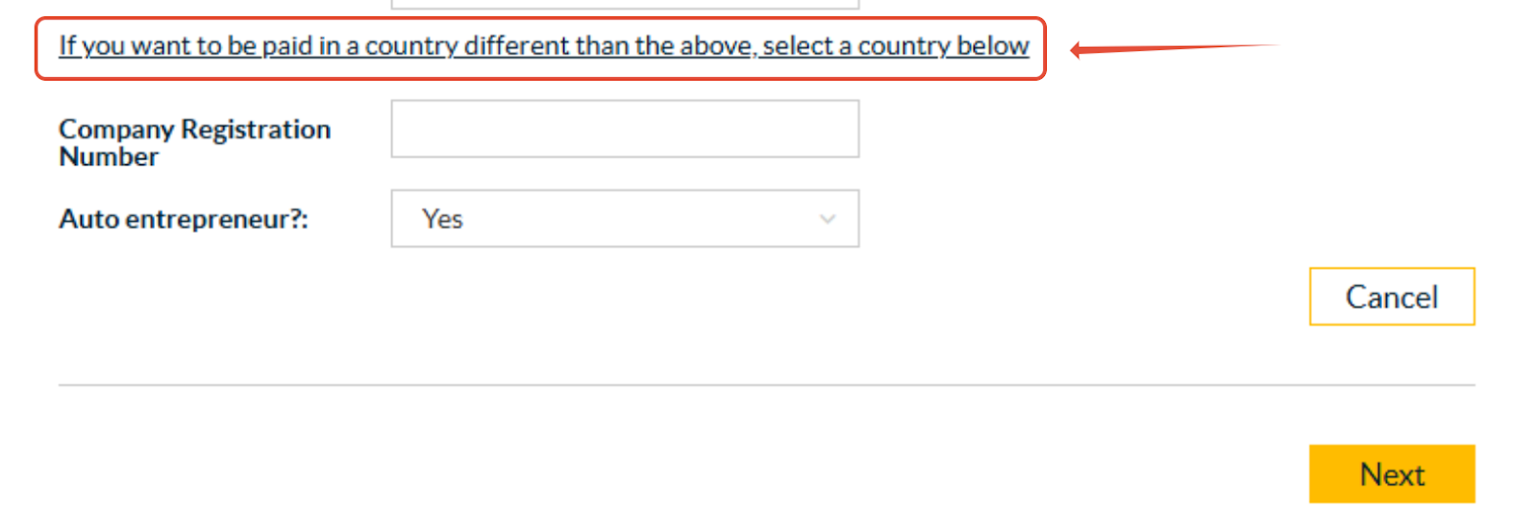The height and width of the screenshot is (509, 1538).
Task: Click the selected "Yes" value in the dropdown
Action: [442, 219]
